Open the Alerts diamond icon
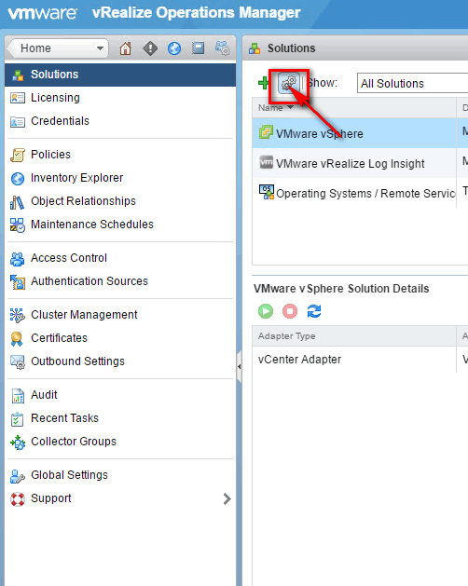 (x=150, y=48)
